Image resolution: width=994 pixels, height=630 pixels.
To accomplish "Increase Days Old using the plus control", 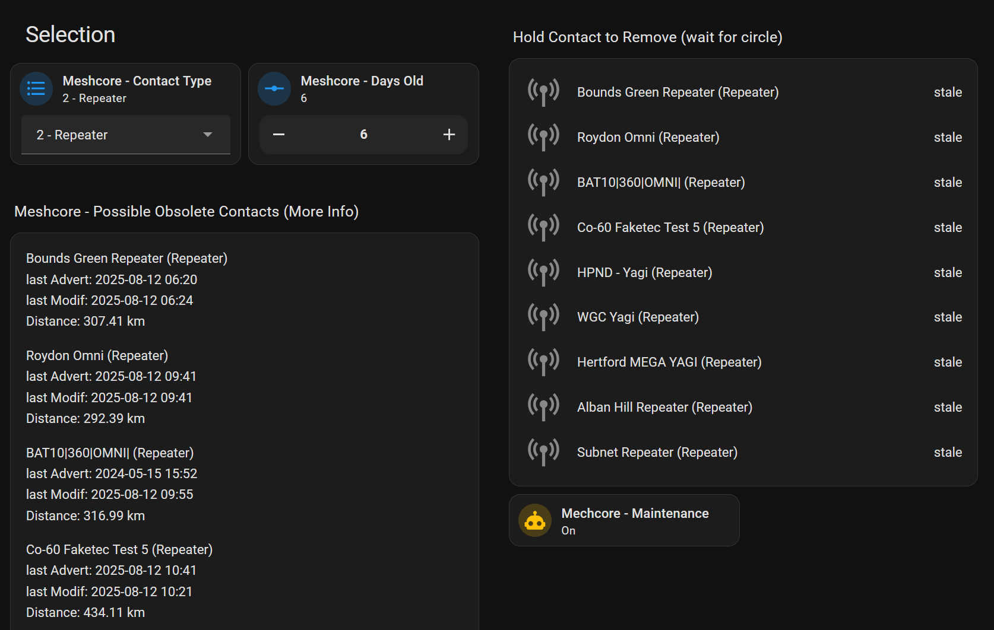I will [448, 135].
